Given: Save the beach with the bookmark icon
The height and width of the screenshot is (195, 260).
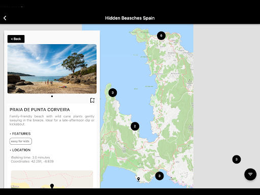Looking at the screenshot, I should click(92, 101).
